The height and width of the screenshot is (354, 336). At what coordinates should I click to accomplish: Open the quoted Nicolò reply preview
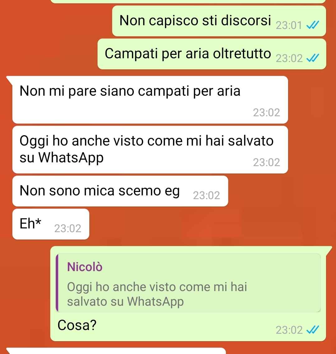click(188, 283)
